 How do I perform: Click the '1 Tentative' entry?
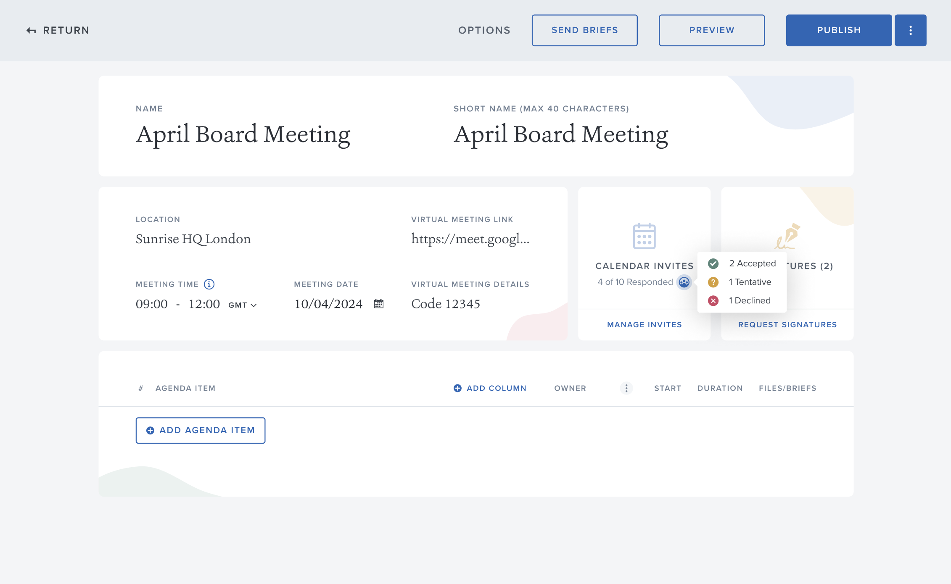pyautogui.click(x=750, y=282)
